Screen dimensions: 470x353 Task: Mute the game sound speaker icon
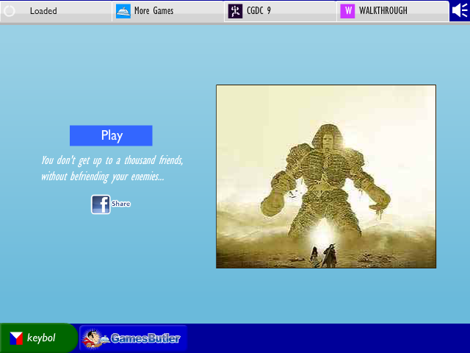click(460, 11)
